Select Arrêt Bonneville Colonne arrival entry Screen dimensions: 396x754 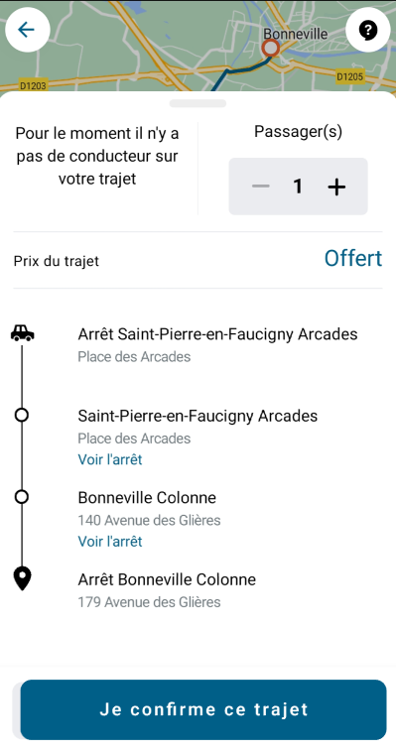click(x=167, y=589)
